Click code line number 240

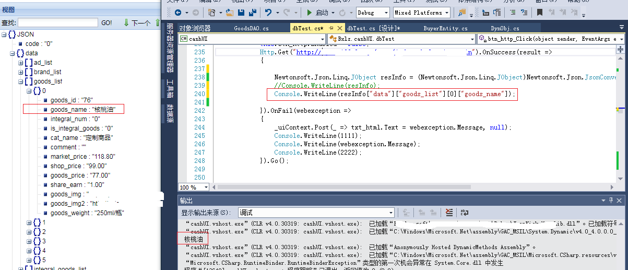(199, 94)
